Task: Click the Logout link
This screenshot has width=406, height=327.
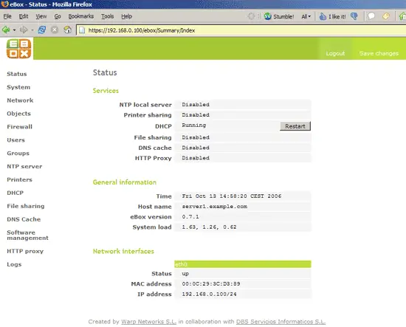Action: (x=335, y=53)
